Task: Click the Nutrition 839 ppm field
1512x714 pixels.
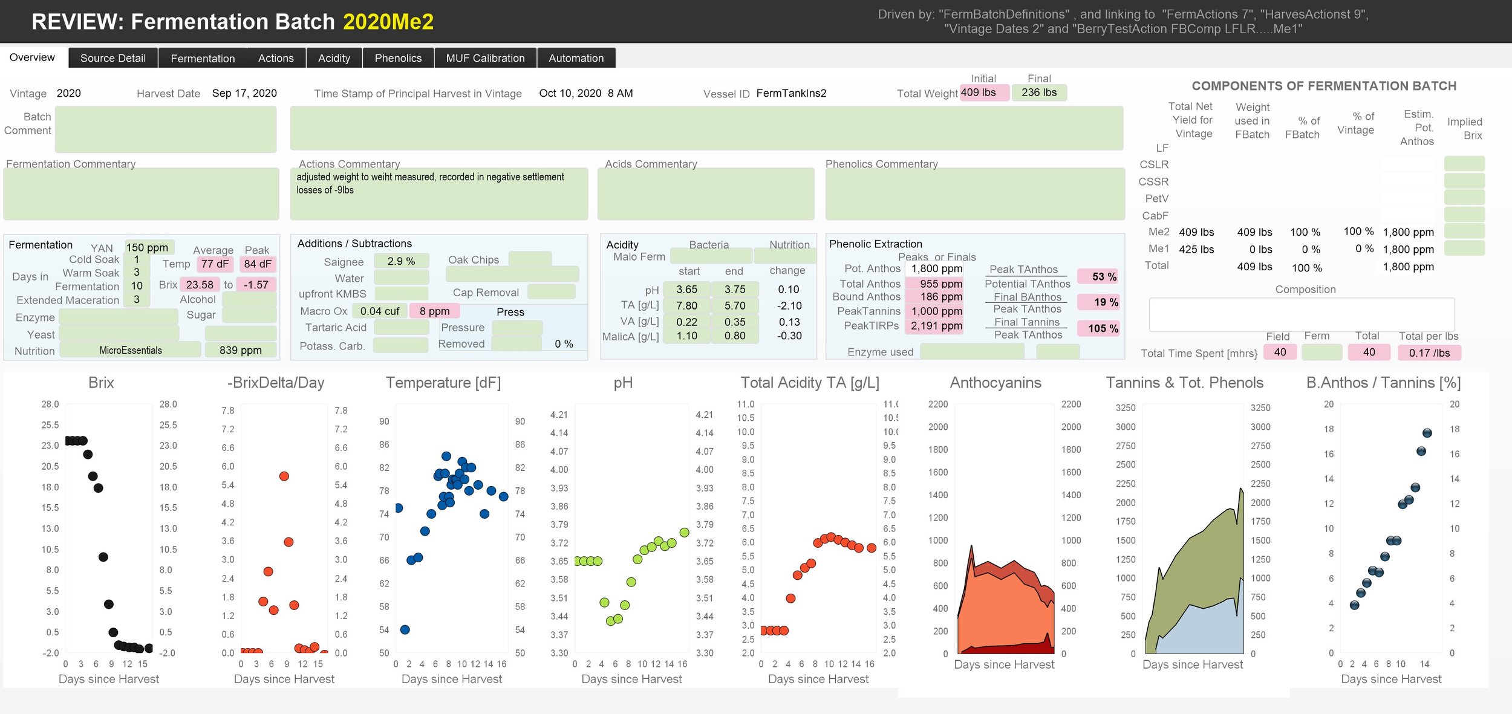Action: 240,350
